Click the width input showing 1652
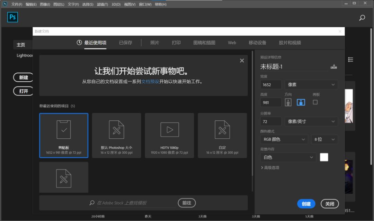This screenshot has width=374, height=221. (x=271, y=84)
